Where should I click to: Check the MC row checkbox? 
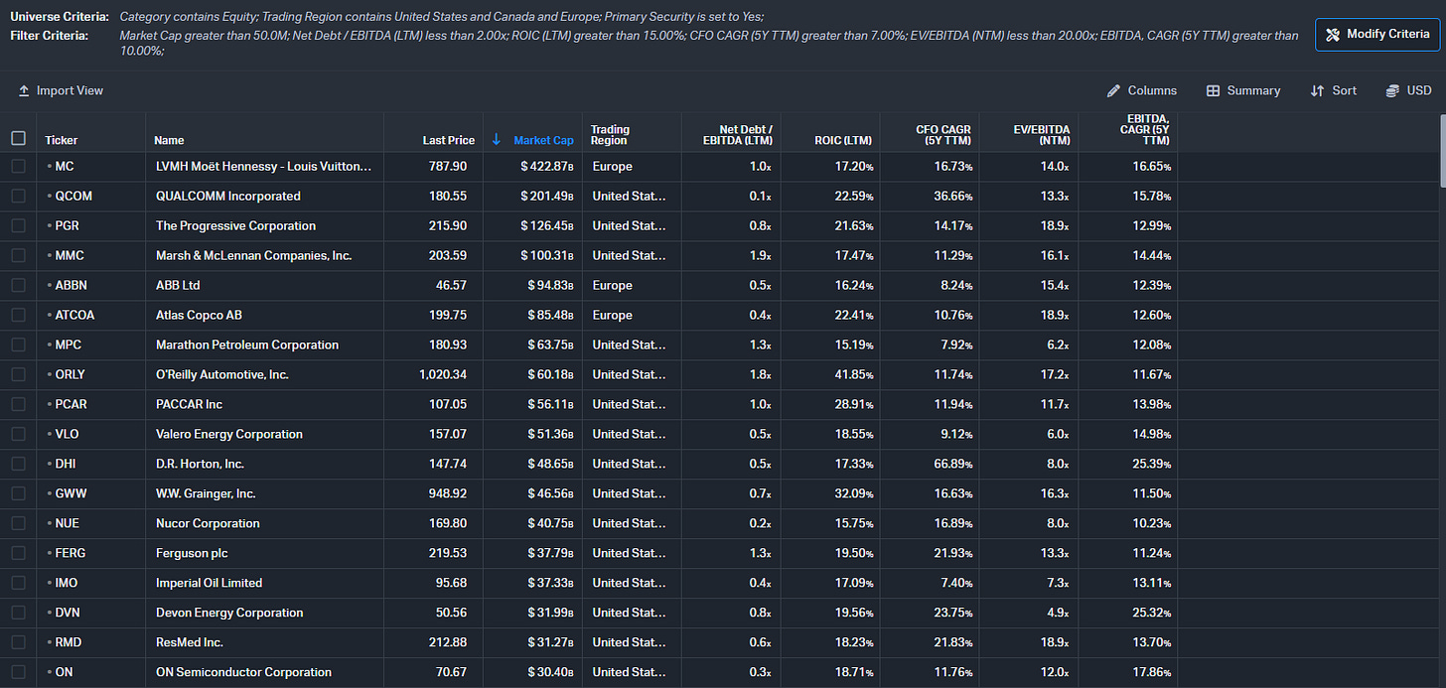click(18, 167)
